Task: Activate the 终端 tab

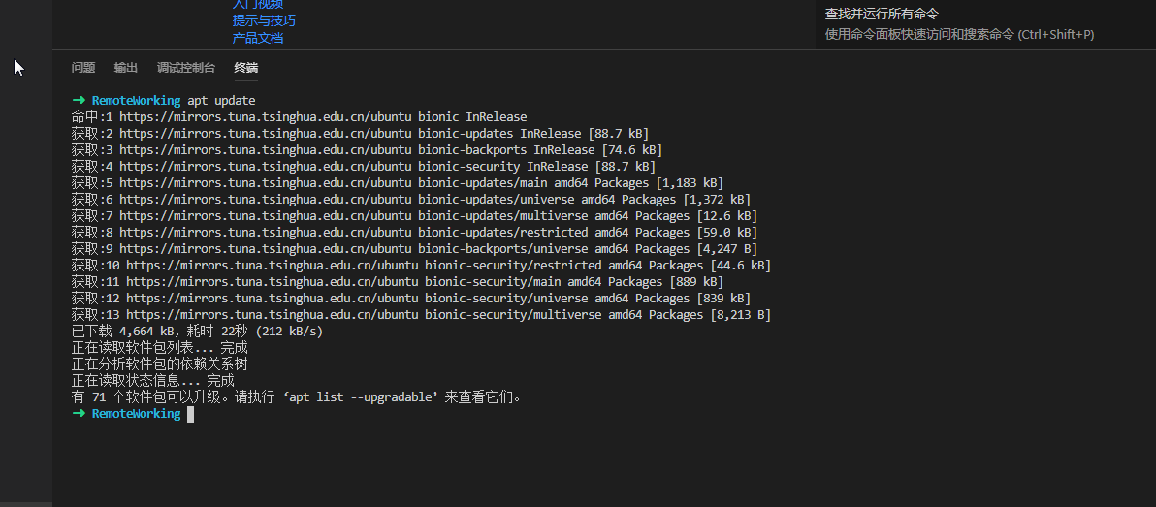Action: pyautogui.click(x=246, y=68)
